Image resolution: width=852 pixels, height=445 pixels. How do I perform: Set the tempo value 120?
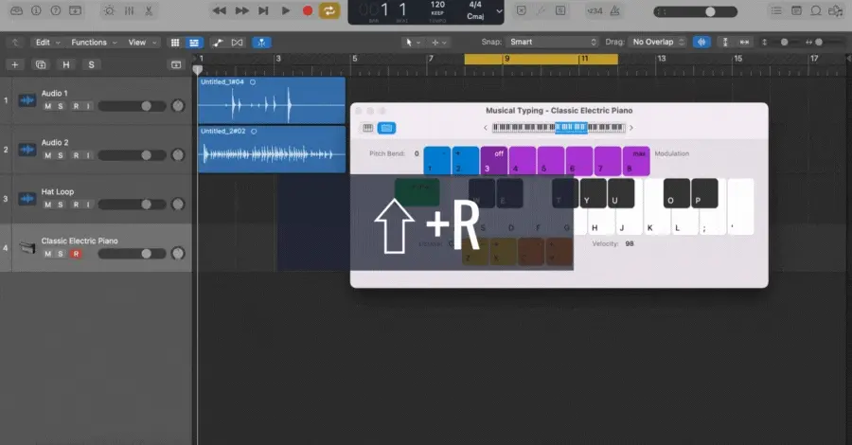[438, 5]
